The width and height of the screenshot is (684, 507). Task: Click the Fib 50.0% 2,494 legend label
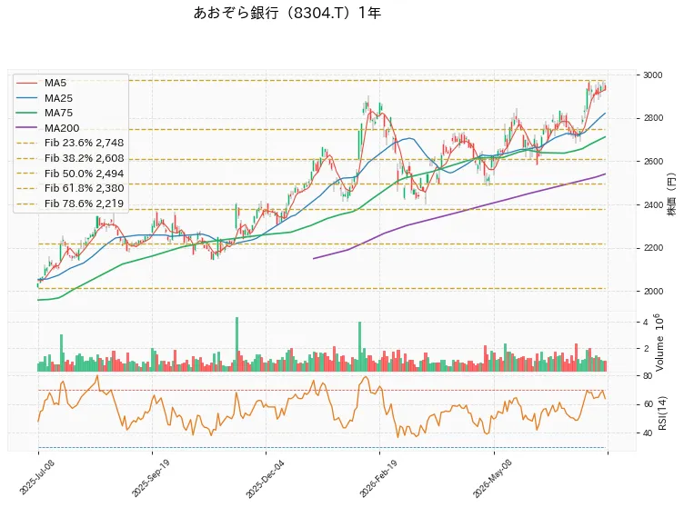(x=85, y=174)
